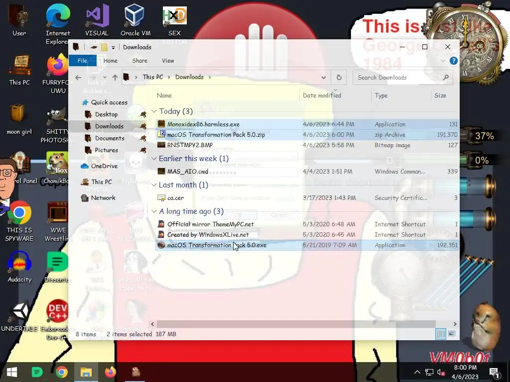Image resolution: width=510 pixels, height=382 pixels.
Task: Open Chrome from the taskbar
Action: [x=61, y=372]
